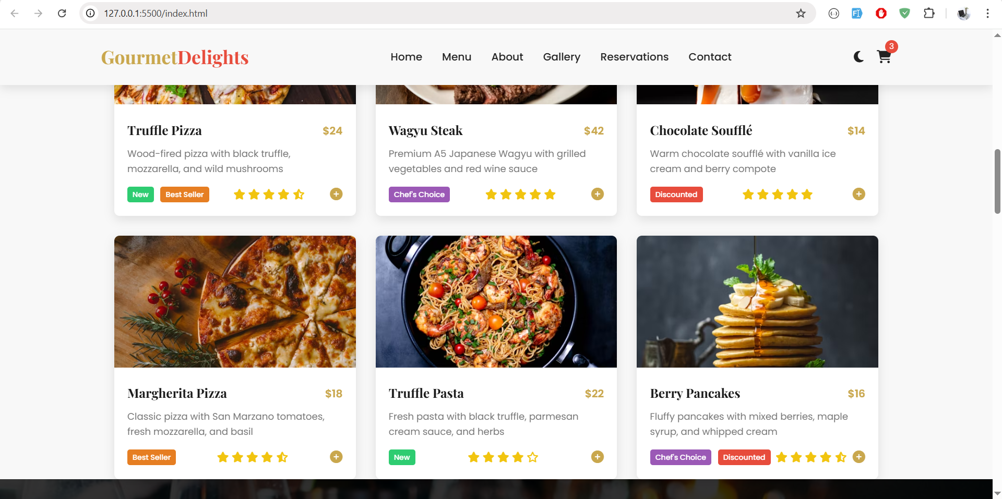Add Berry Pancakes with the plus icon
Viewport: 1002px width, 499px height.
tap(859, 457)
